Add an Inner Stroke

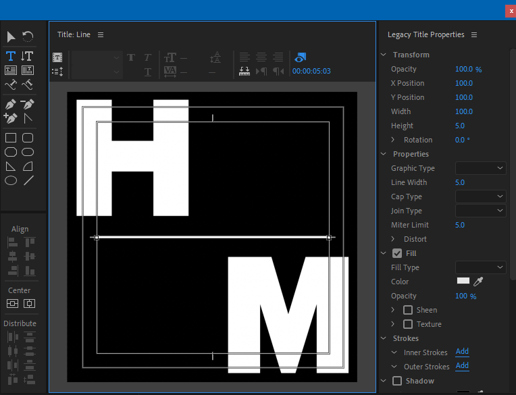point(462,352)
